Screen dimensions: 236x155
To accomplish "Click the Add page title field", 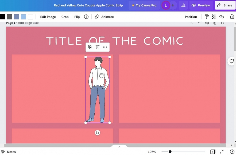I will click(28, 23).
